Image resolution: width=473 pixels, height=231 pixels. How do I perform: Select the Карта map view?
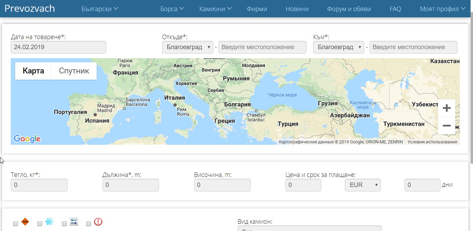click(33, 71)
